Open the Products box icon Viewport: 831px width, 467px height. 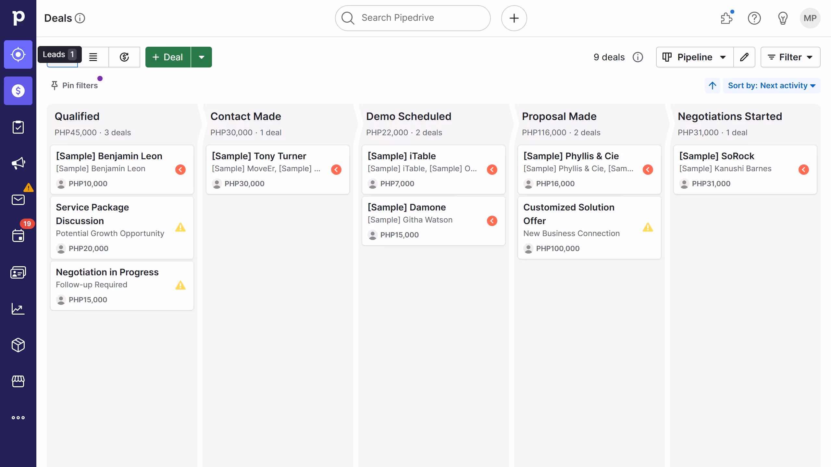click(18, 345)
